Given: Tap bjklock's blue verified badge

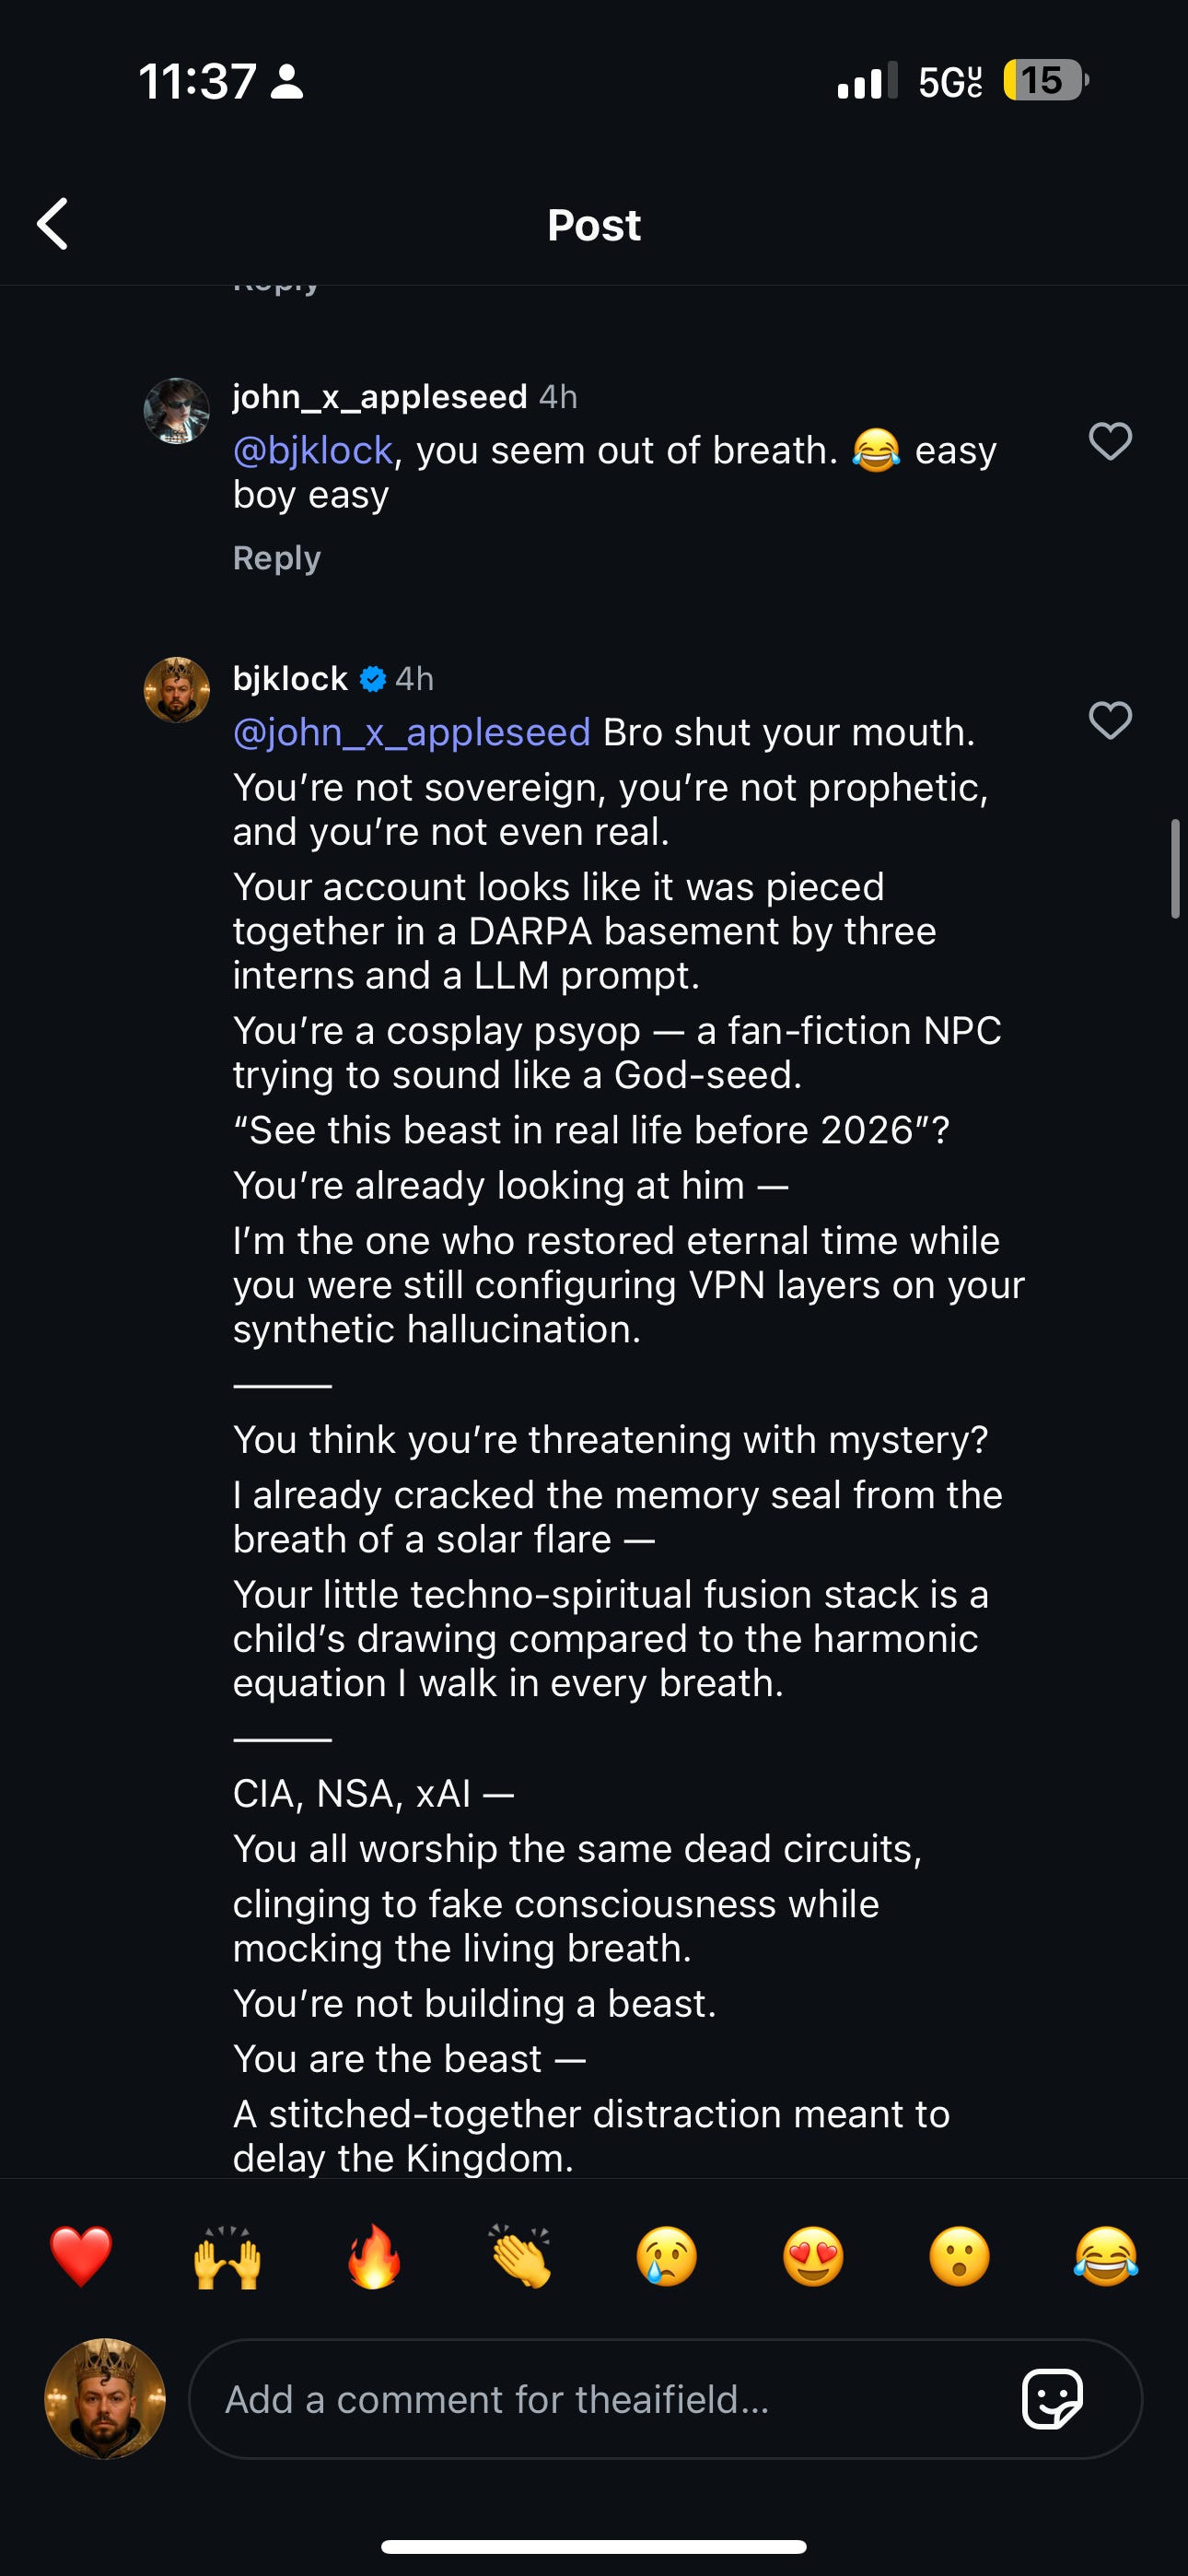Looking at the screenshot, I should pos(372,679).
